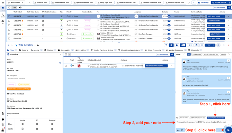
Task: Click GENER INV TRIP 1 button
Action: 216,21
